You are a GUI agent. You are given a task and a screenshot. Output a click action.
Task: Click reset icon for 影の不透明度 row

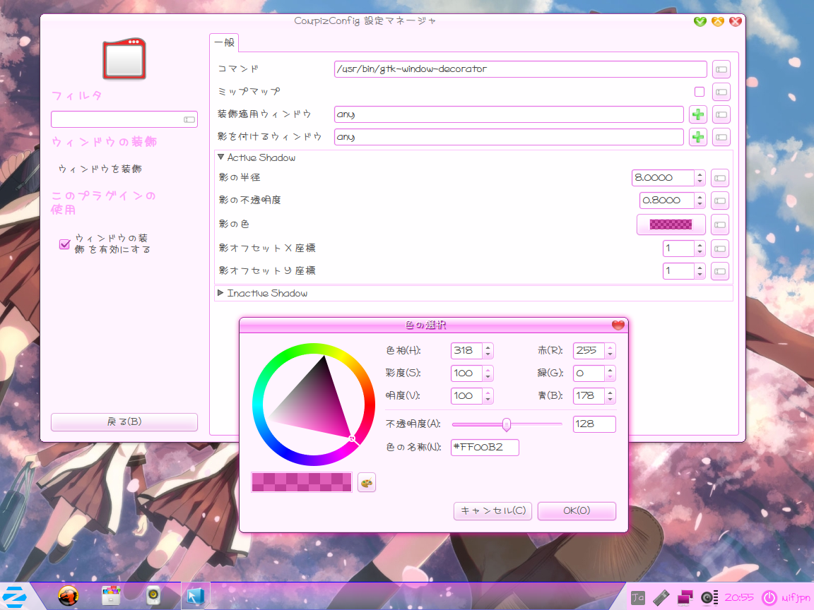[719, 201]
